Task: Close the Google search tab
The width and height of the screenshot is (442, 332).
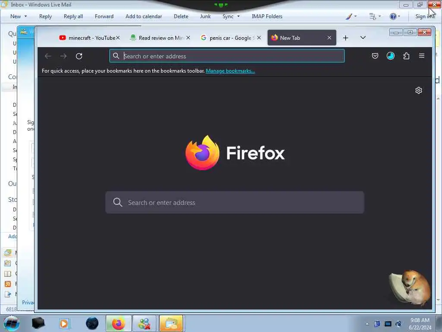Action: click(259, 38)
